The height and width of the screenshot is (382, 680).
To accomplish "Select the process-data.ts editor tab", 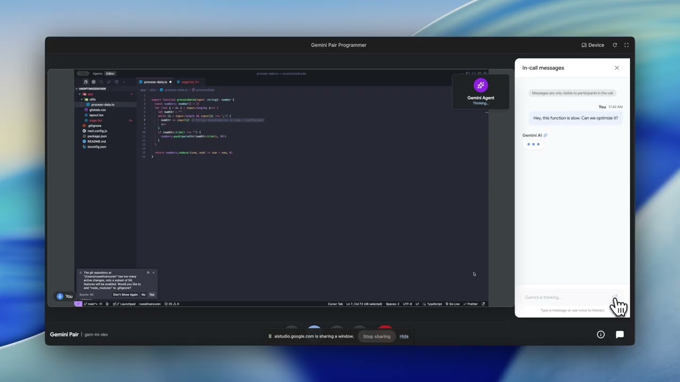I will coord(155,82).
